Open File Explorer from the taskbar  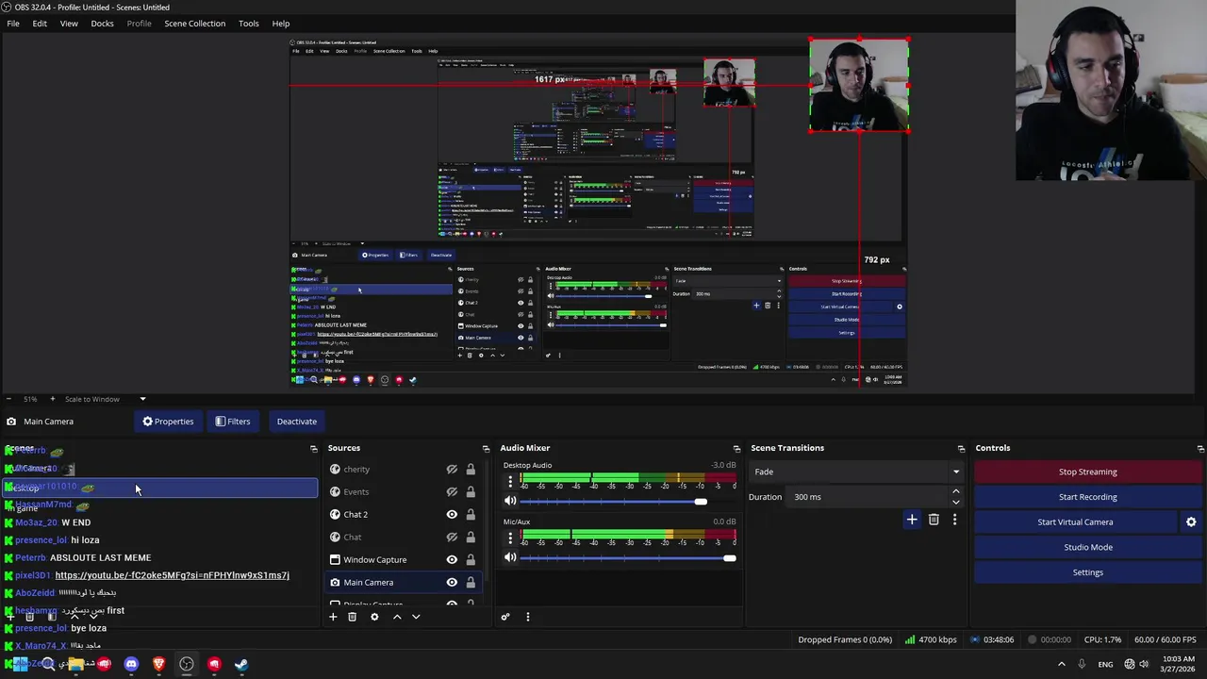pos(75,664)
